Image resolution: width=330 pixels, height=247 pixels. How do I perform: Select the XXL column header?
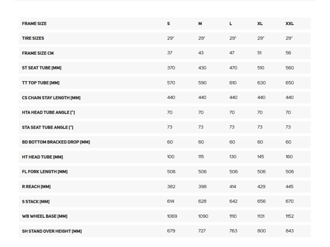pyautogui.click(x=290, y=23)
